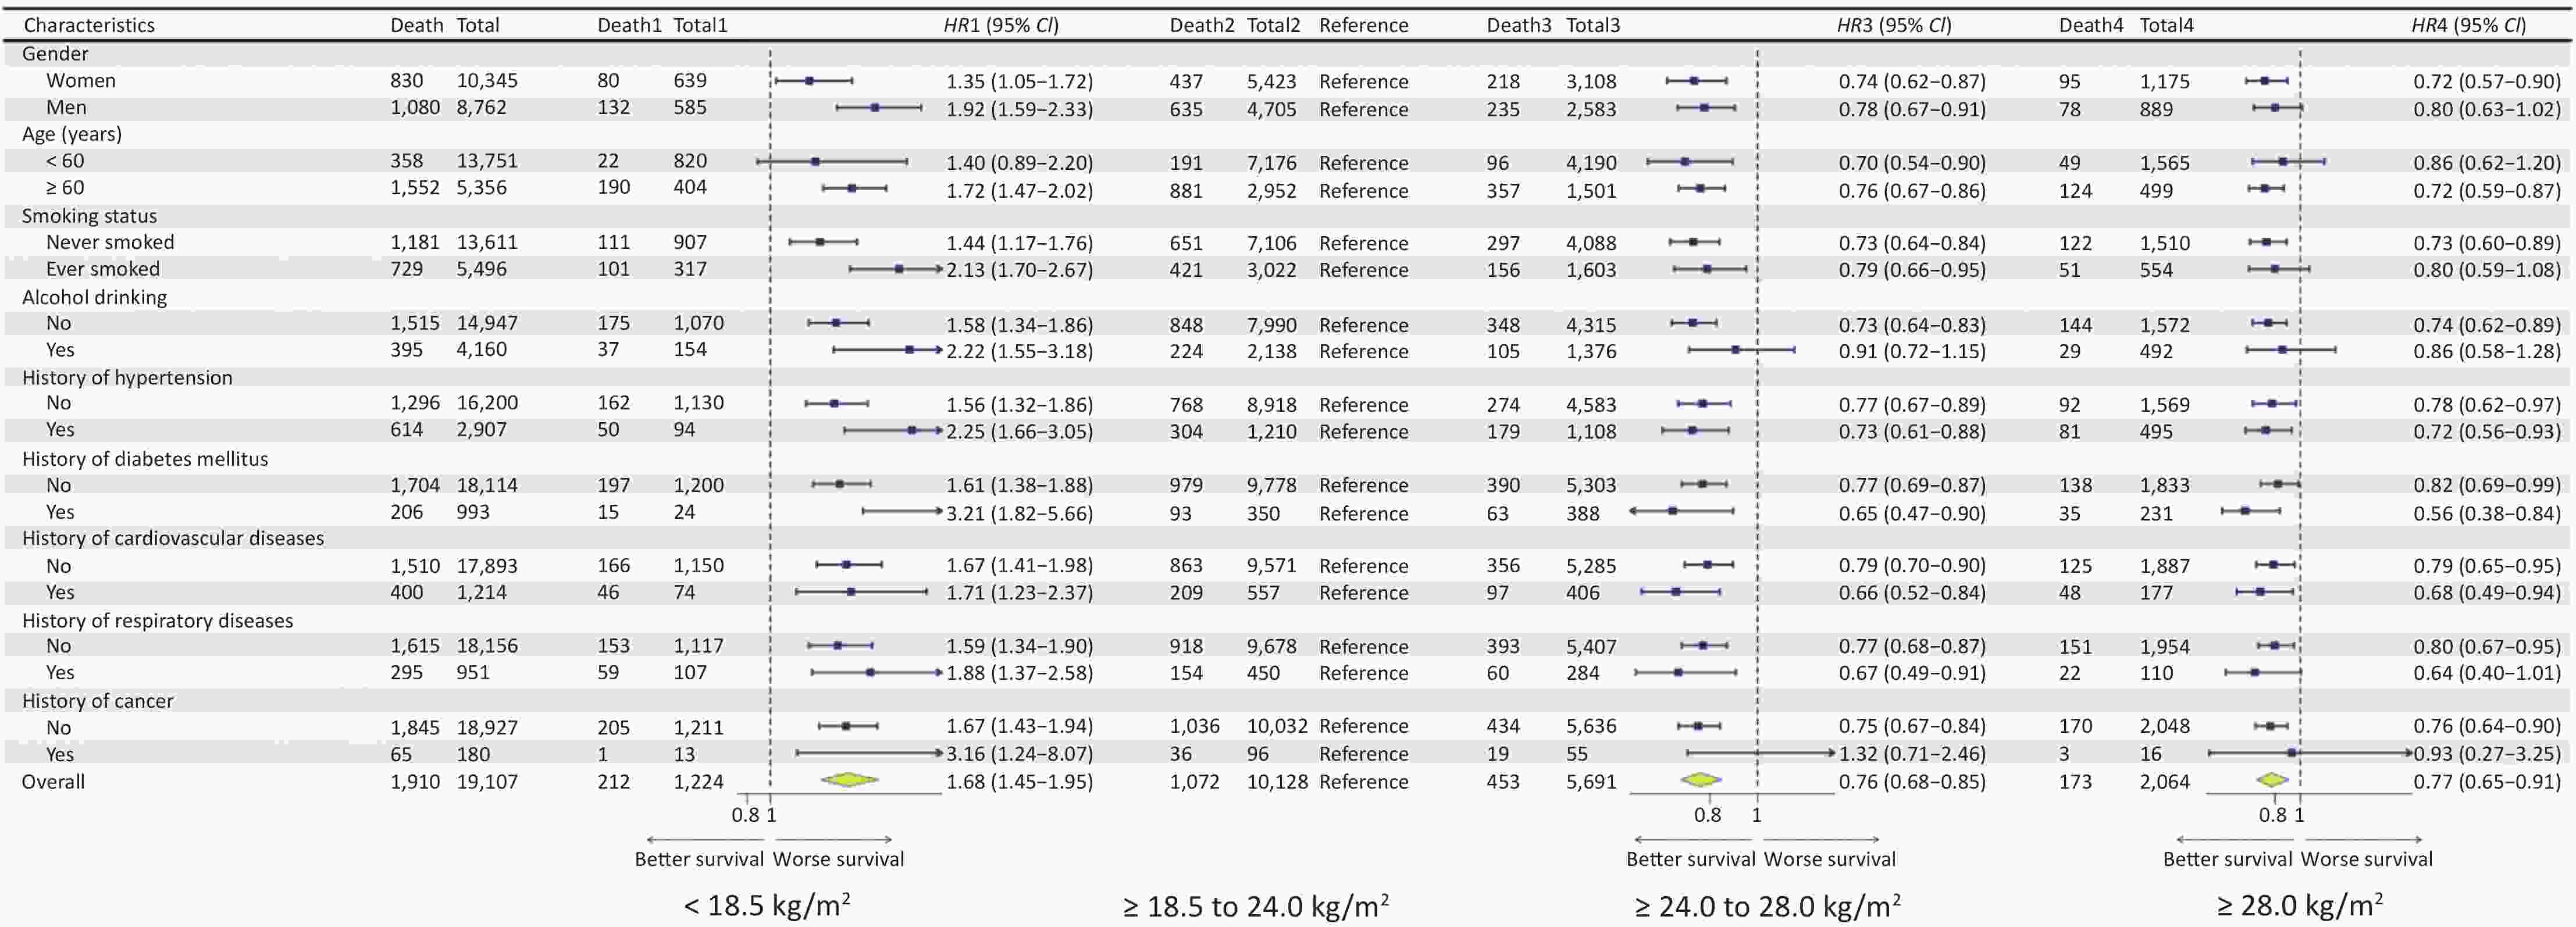Click the Overall diamond in HR4 plot
The height and width of the screenshot is (927, 2576).
2272,780
